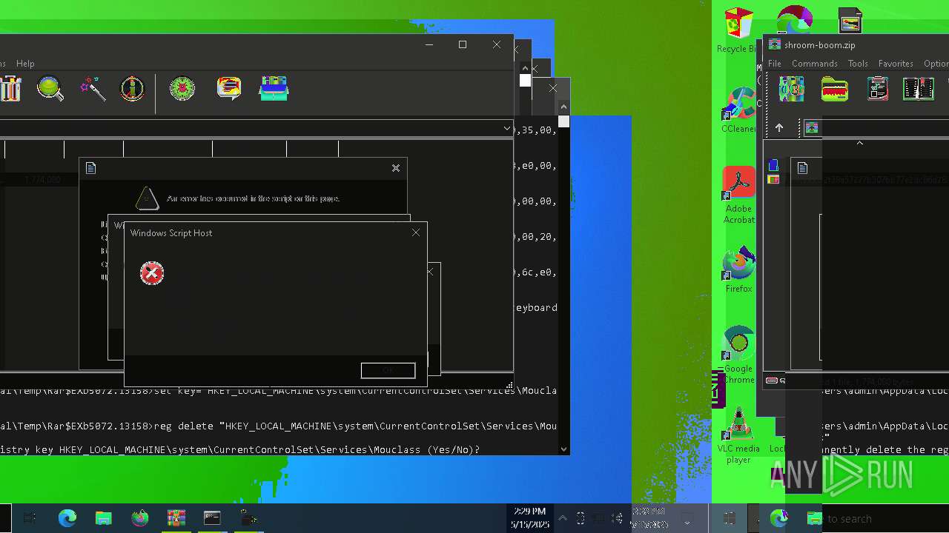Click View book icon in shroom-boom.zip window
This screenshot has height=533, width=949.
click(x=919, y=90)
